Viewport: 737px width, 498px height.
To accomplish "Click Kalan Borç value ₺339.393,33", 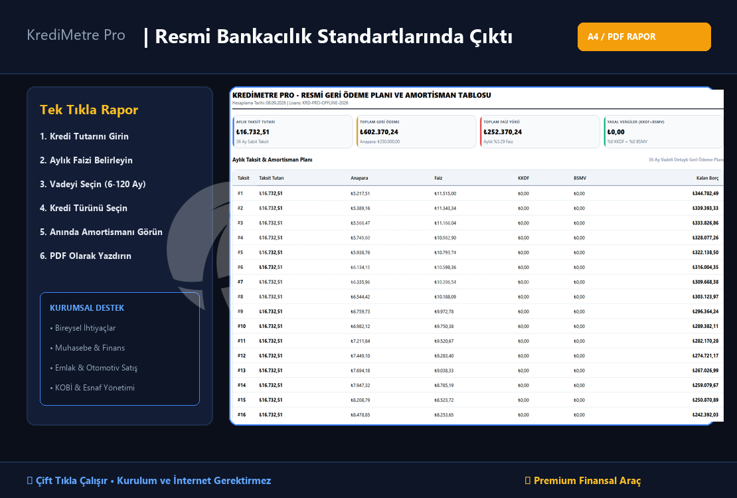I will click(x=705, y=208).
